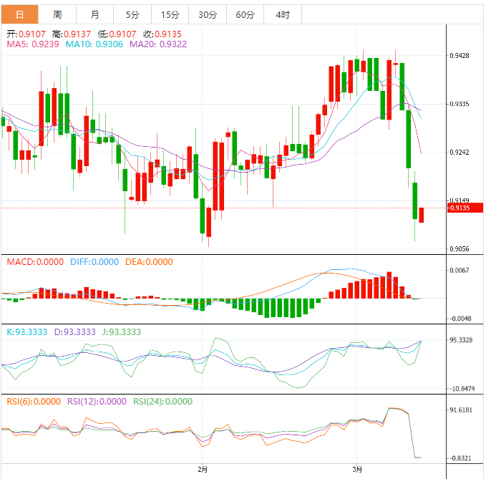Click the opening price 开:0.9107
The image size is (486, 479).
(x=26, y=34)
